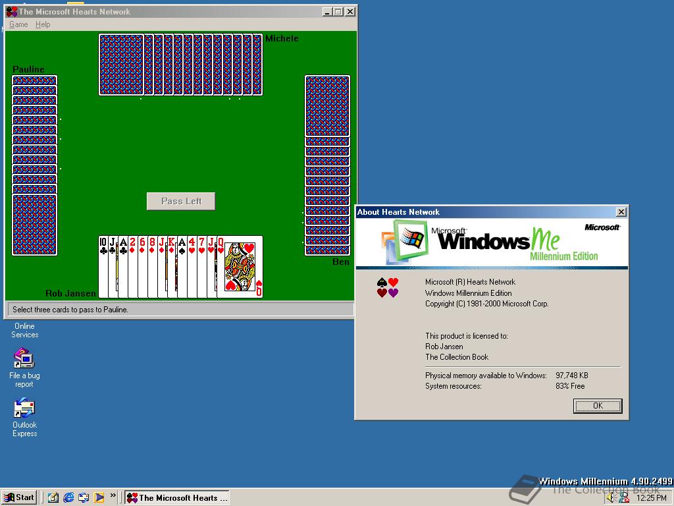Switch to The Microsoft Hearts taskbar button
Image resolution: width=674 pixels, height=506 pixels.
177,498
